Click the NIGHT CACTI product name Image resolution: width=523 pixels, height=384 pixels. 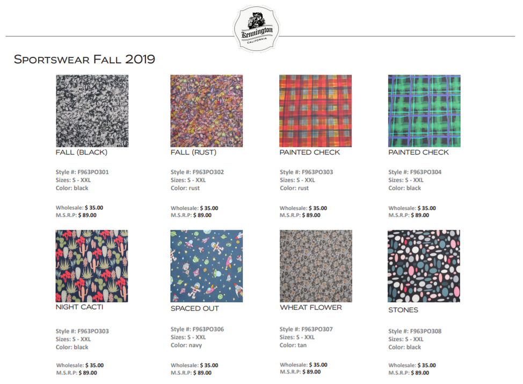(x=79, y=307)
